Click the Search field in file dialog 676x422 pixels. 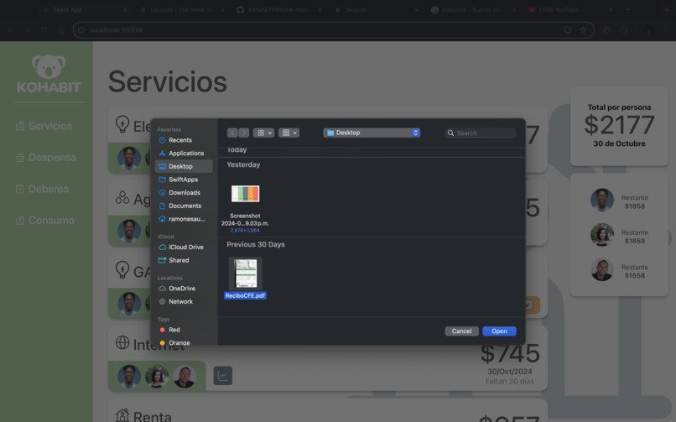coord(481,133)
